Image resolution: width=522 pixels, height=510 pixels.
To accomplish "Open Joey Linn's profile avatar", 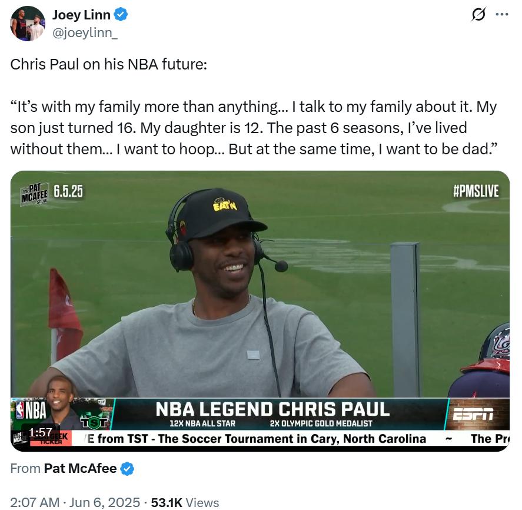I will [28, 24].
